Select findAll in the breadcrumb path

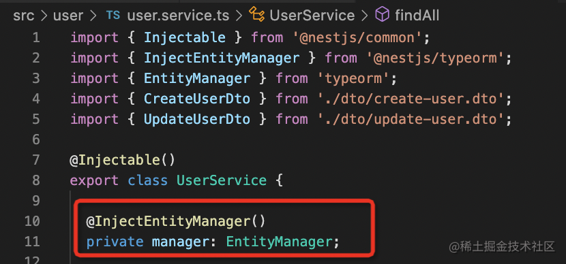click(417, 16)
